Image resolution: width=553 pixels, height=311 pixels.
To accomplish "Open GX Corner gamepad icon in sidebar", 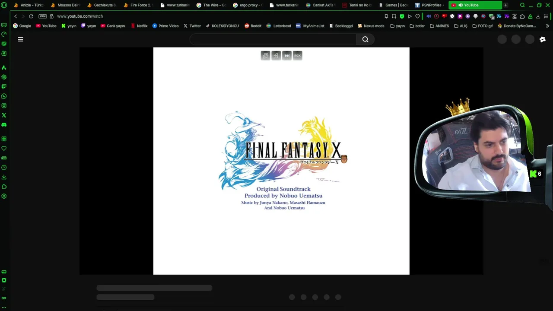I will pos(4,25).
